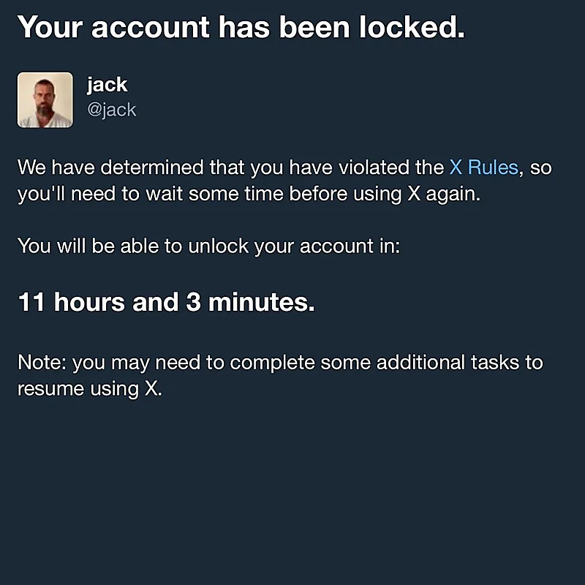Click the word 'locked' in the heading
This screenshot has width=585, height=585.
click(412, 27)
